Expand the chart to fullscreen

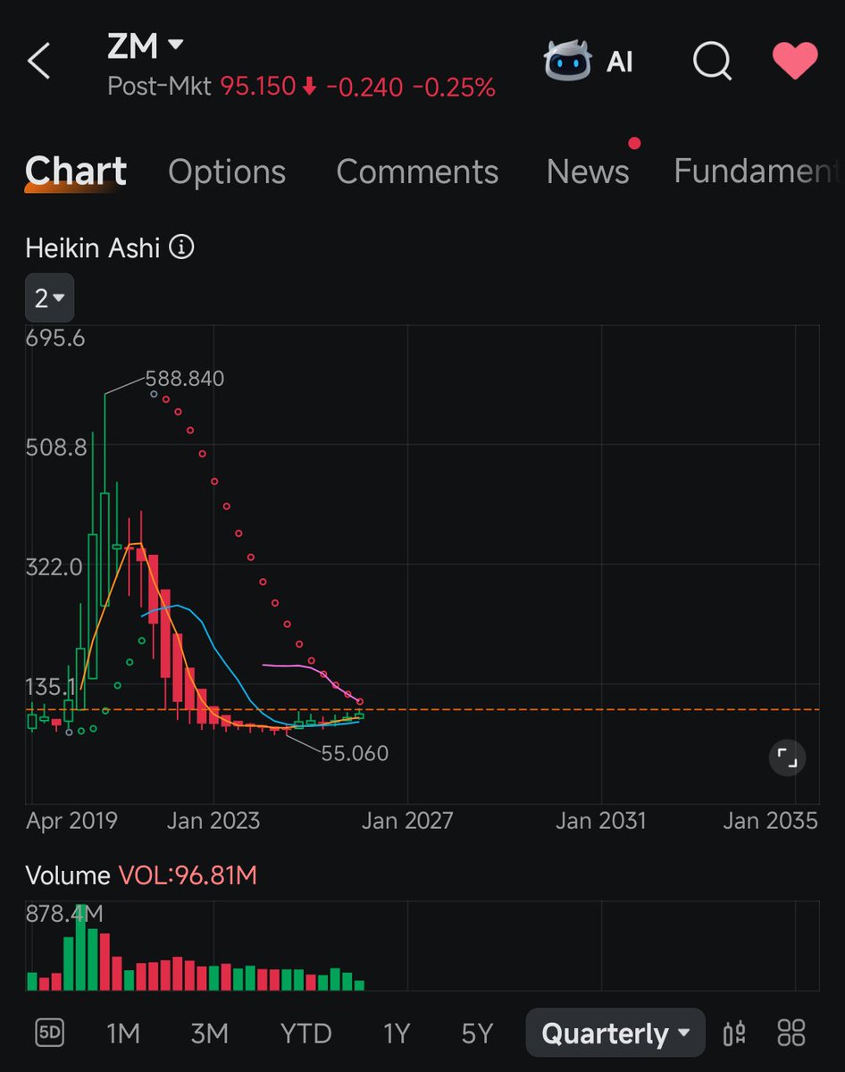pos(787,758)
